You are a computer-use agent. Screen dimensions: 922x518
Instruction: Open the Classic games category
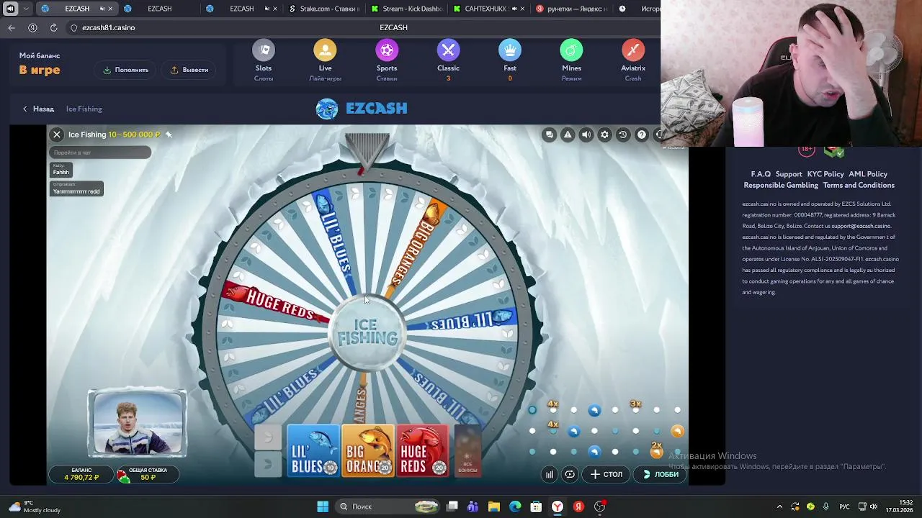(x=448, y=51)
